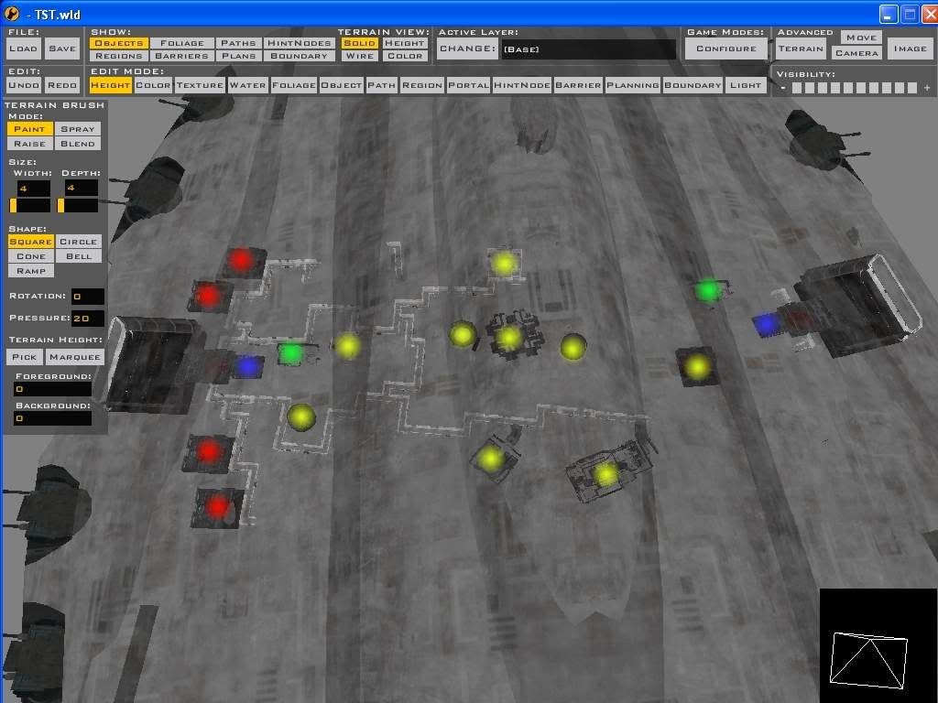Select the brush Width value field

34,189
